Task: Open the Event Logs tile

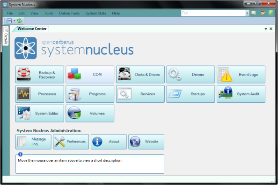Action: pos(241,75)
